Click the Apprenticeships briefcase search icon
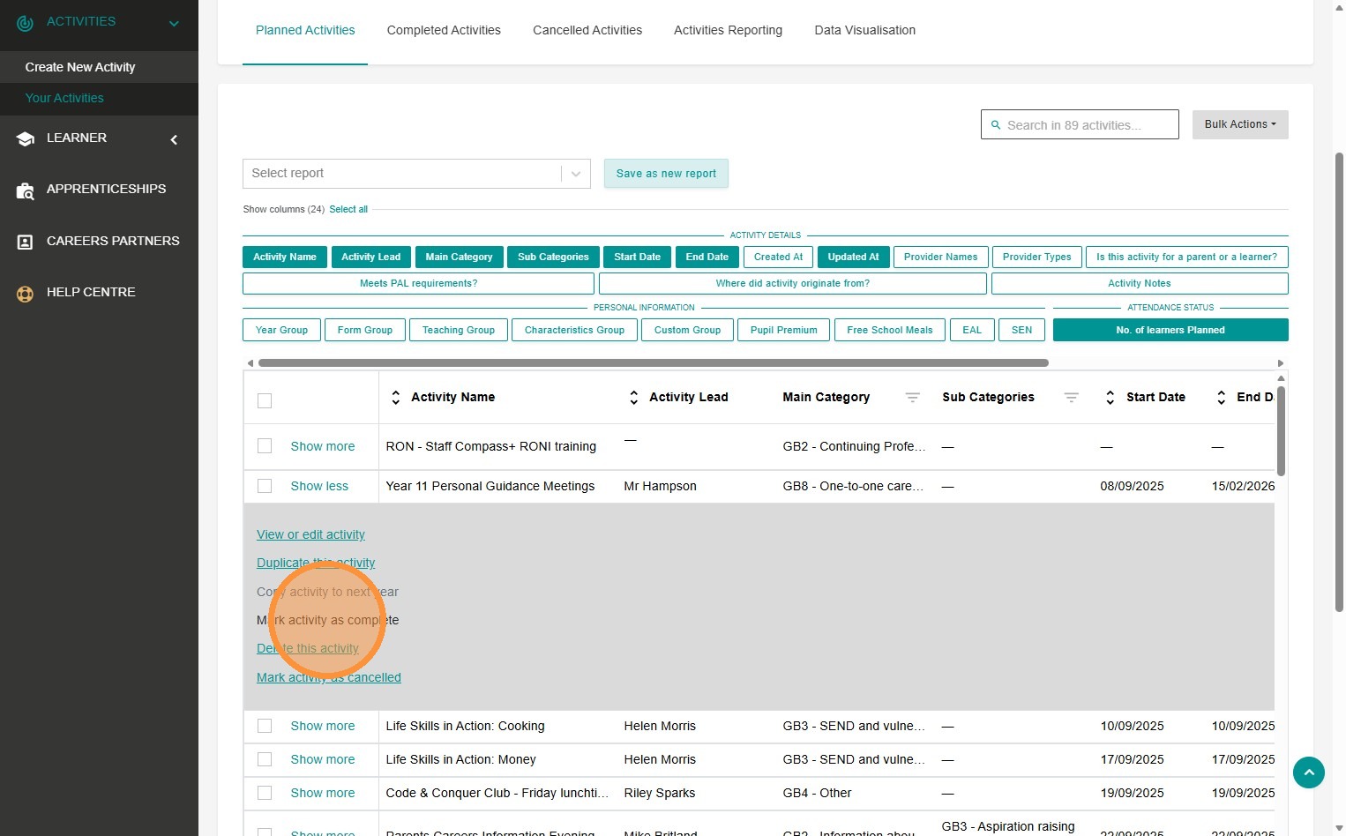1346x836 pixels. [x=25, y=190]
